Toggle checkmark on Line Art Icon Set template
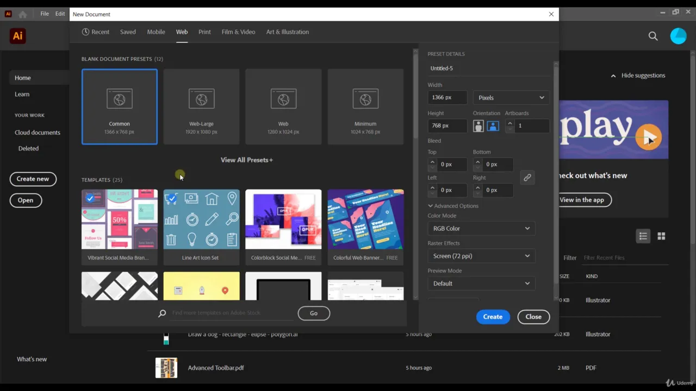Viewport: 696px width, 391px height. point(172,199)
